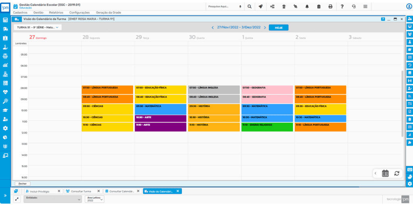Click the graduation cap icon in left sidebar
Image resolution: width=413 pixels, height=205 pixels.
coord(5,110)
